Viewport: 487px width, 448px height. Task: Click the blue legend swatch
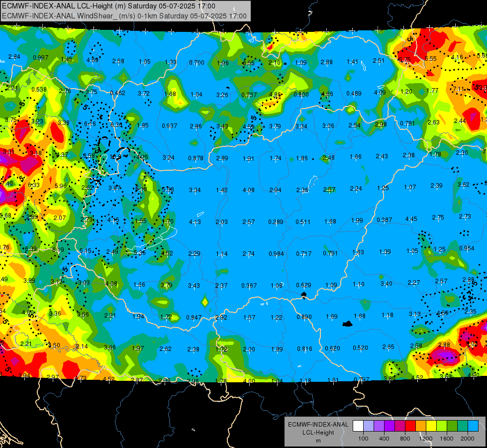pos(473,426)
